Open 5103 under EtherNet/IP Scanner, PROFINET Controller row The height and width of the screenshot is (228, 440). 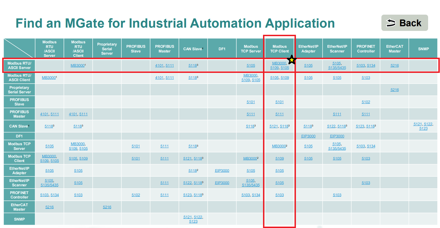pos(337,195)
